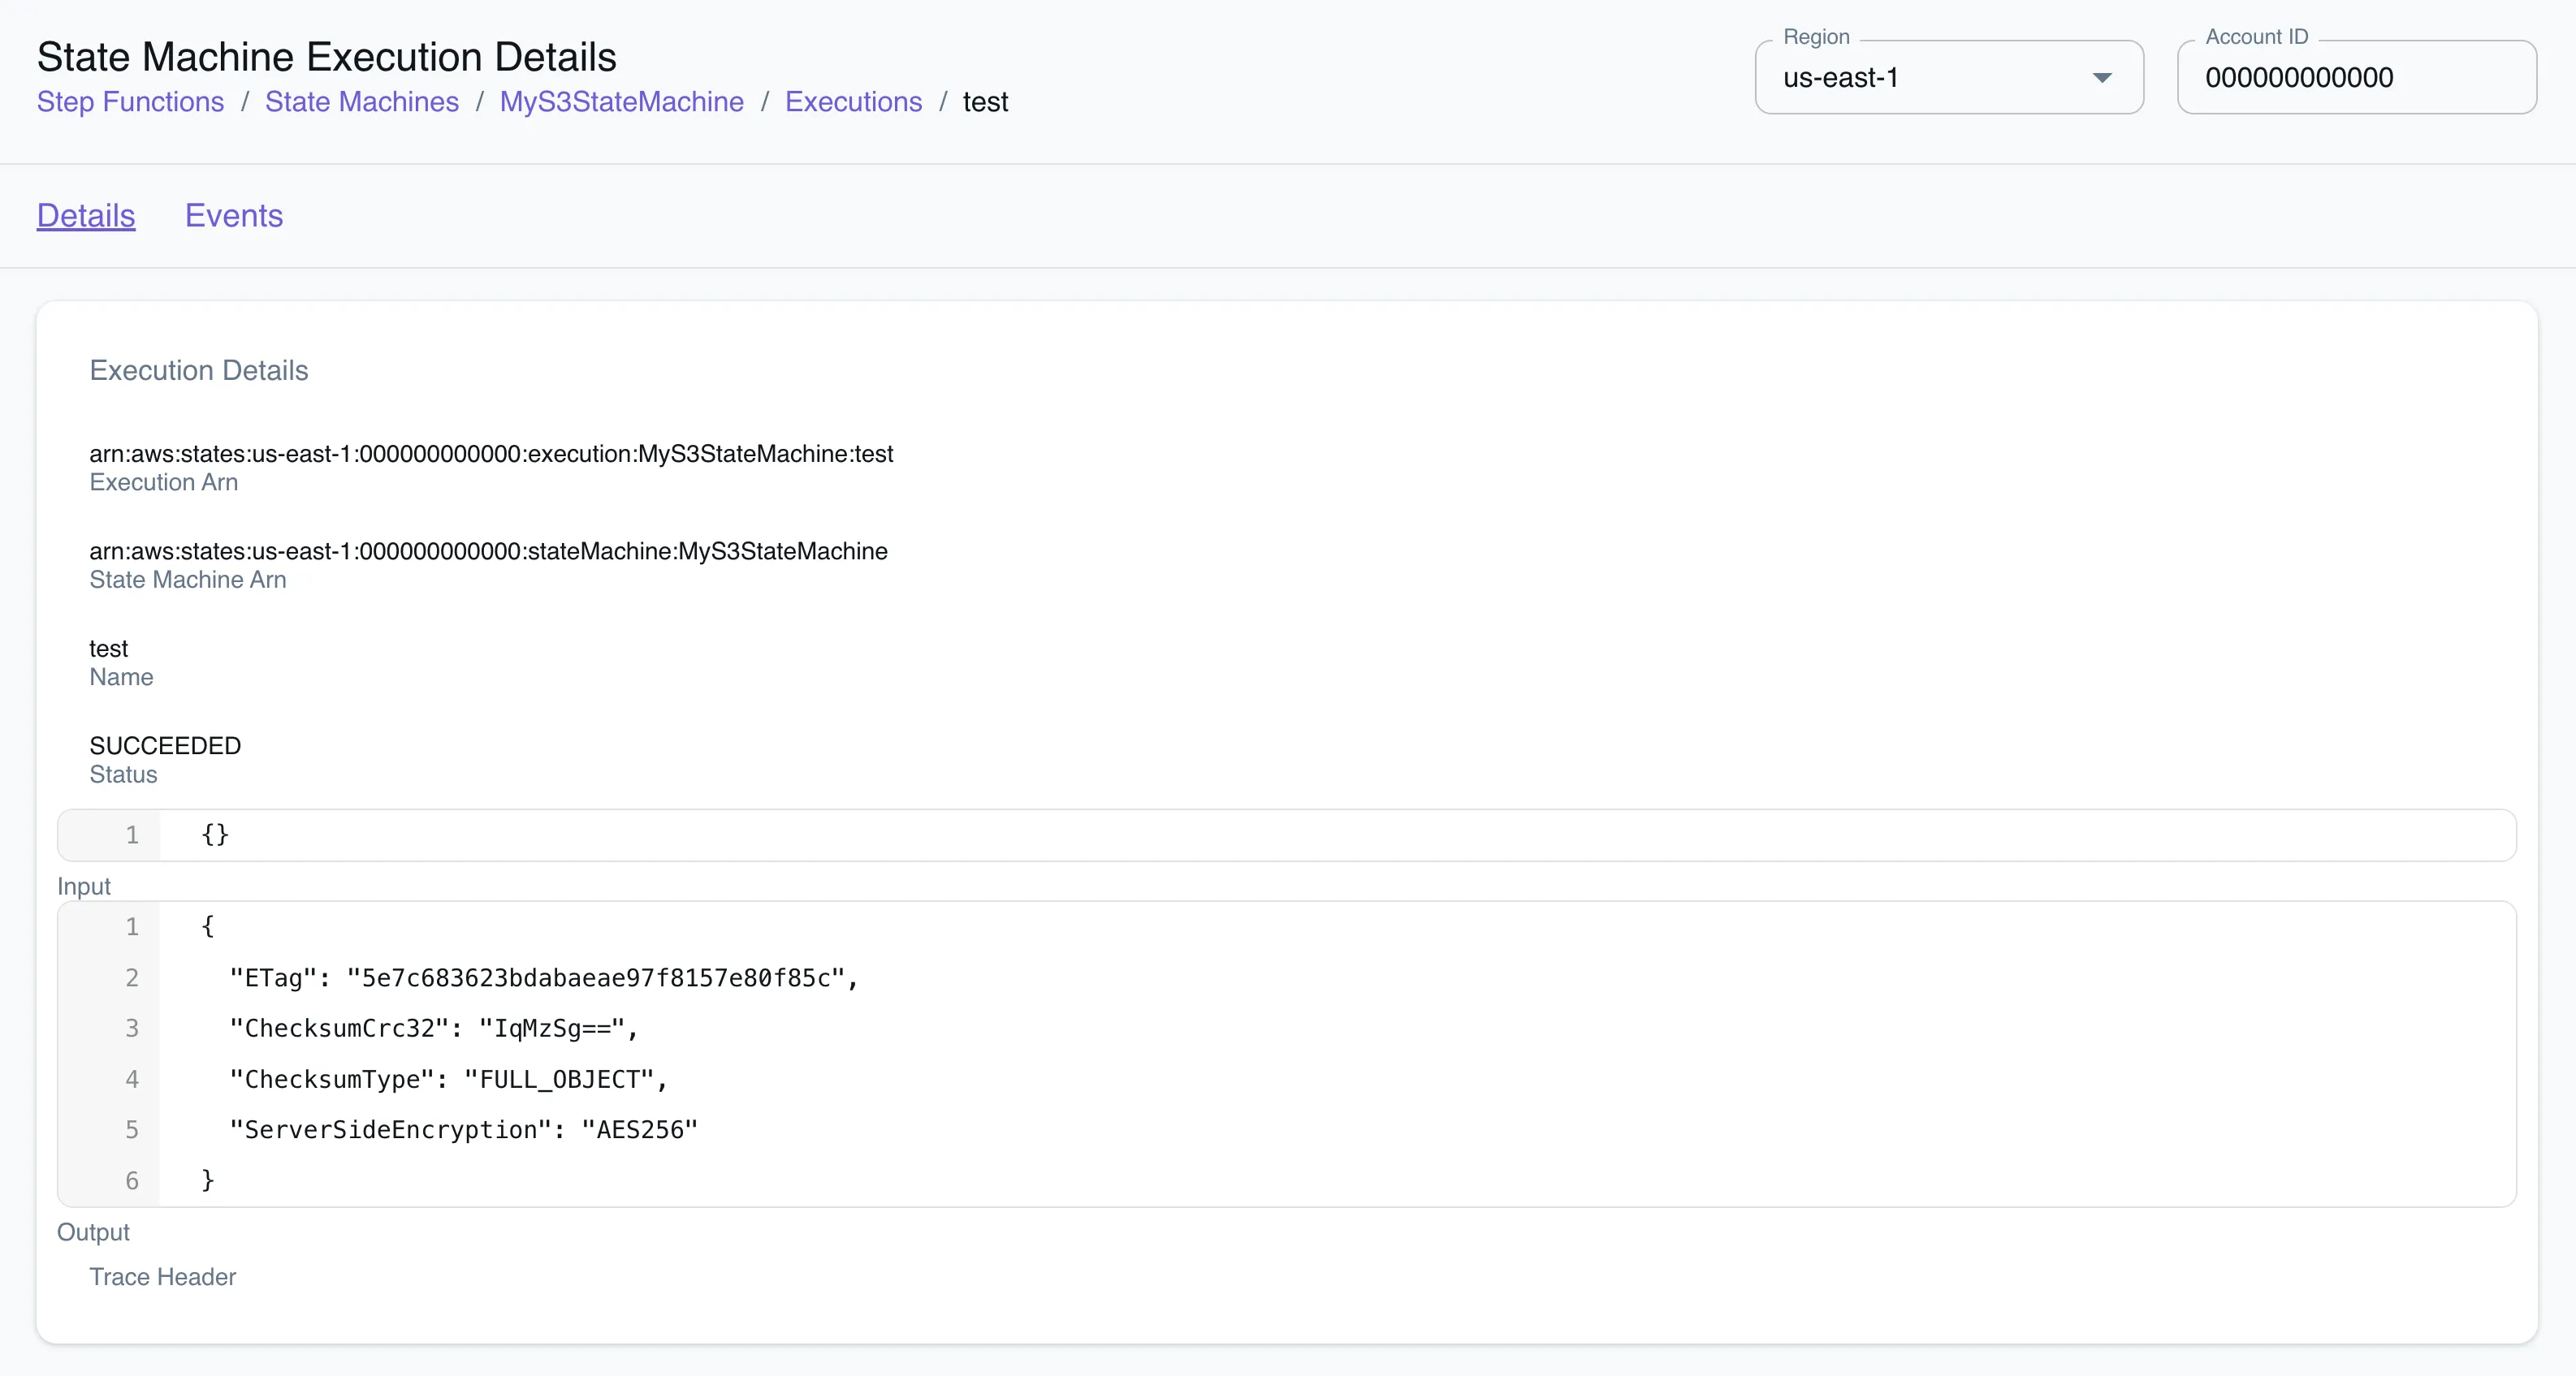
Task: Select the Details tab
Action: (x=85, y=215)
